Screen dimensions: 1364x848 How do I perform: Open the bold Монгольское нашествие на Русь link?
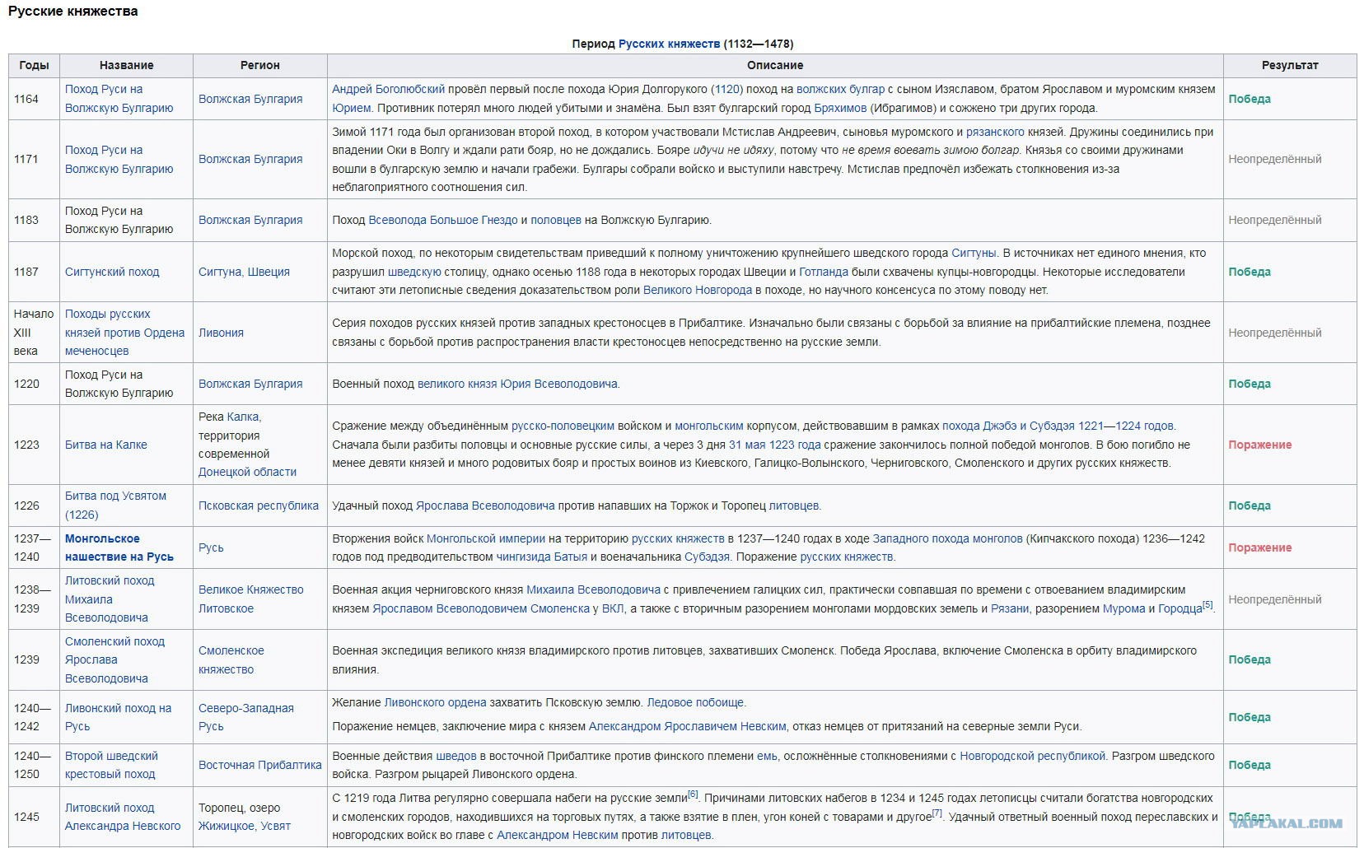coord(119,547)
